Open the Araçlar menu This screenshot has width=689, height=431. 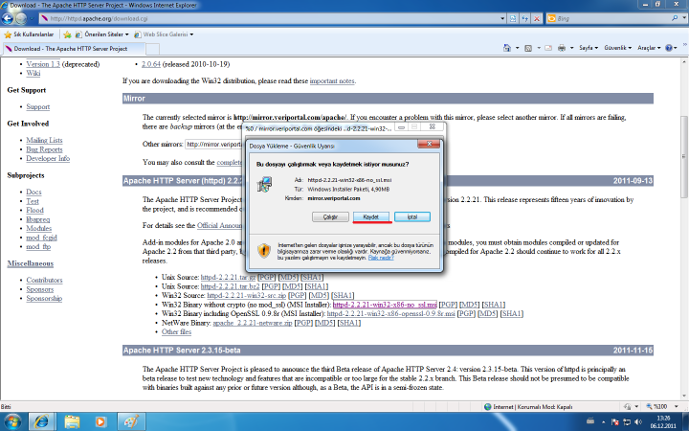(649, 48)
